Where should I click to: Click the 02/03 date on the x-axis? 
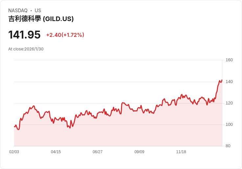14,152
